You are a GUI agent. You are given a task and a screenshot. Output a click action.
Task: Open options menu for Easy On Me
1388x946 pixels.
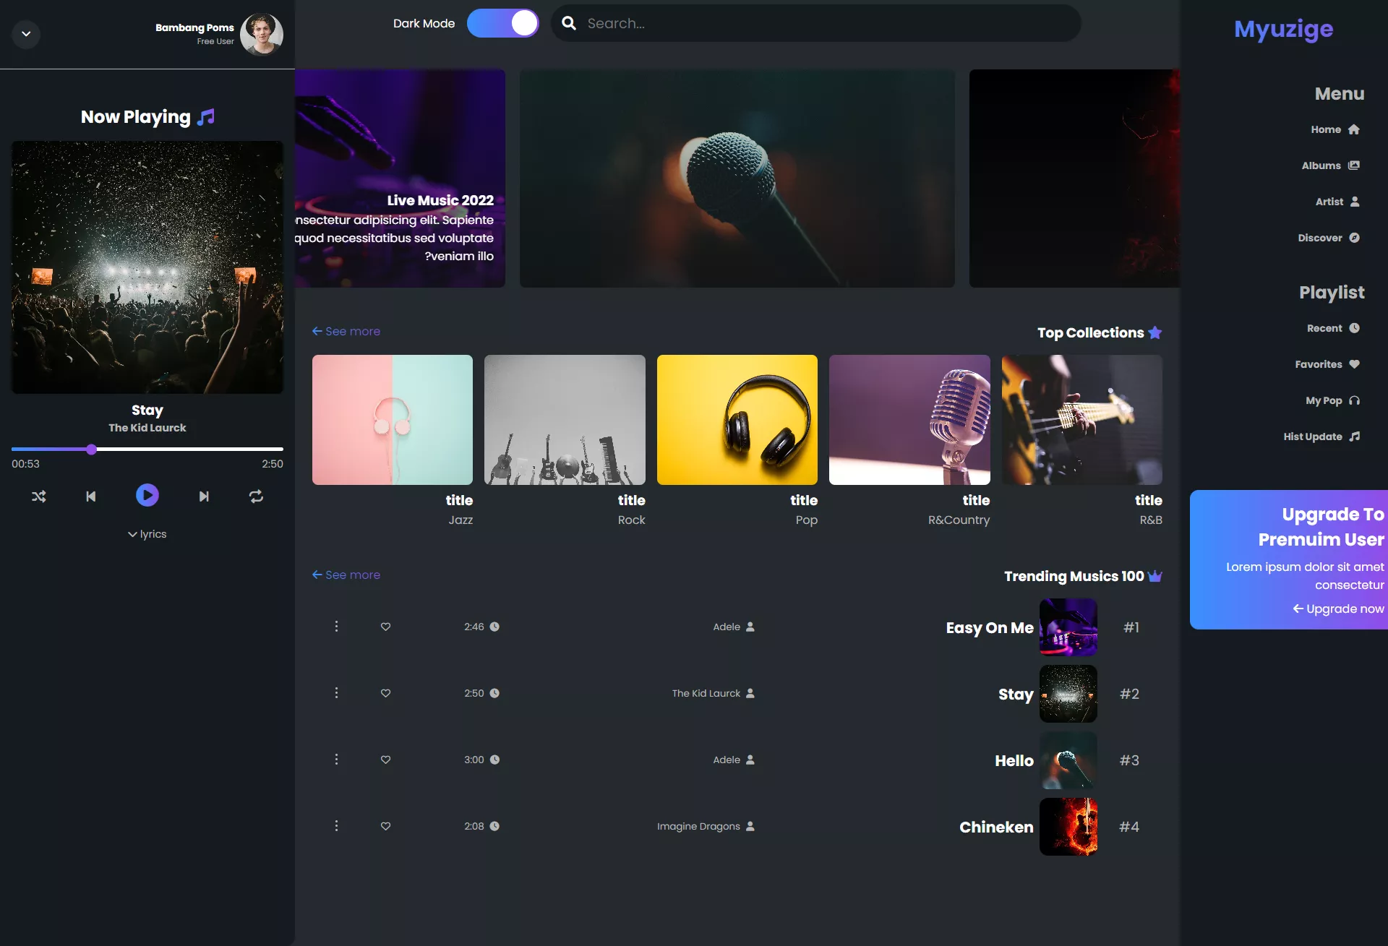[x=336, y=627]
